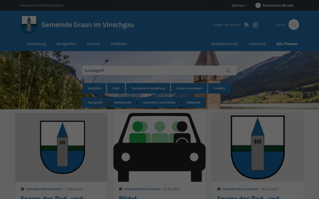Click the calendar icon of the 16.04.2025 notice

(x=219, y=189)
